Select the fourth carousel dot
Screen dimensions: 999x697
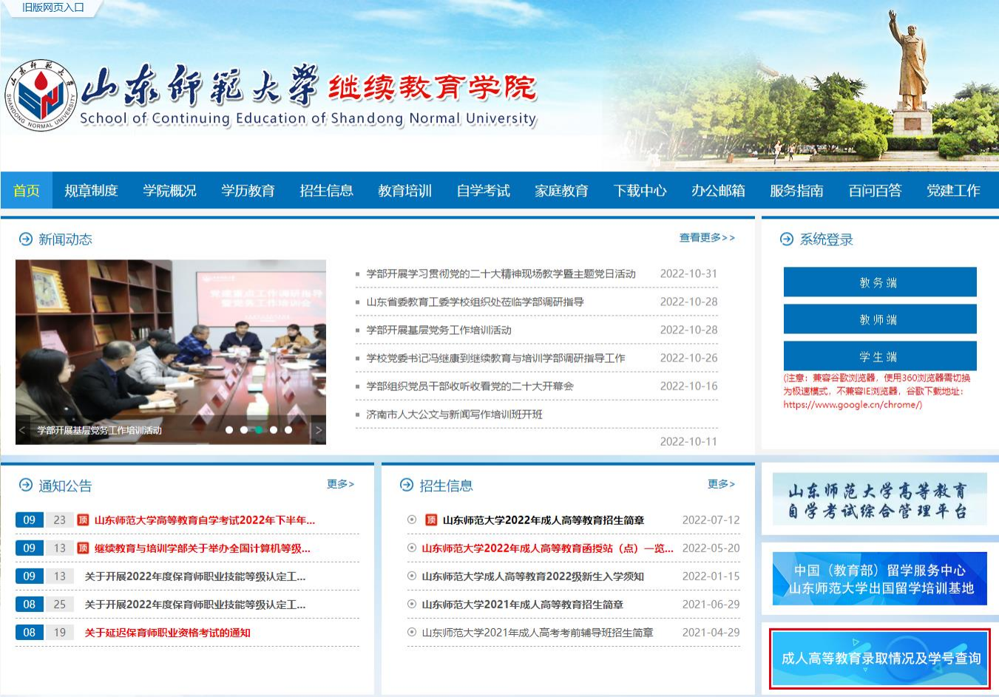(x=274, y=429)
